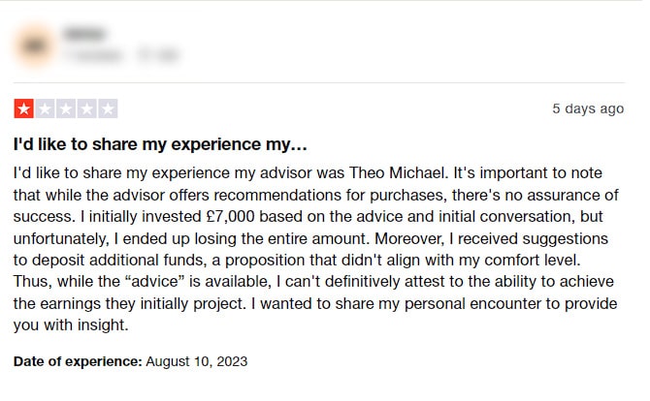Click the fifth grey rating star
This screenshot has height=401, width=650.
point(108,108)
